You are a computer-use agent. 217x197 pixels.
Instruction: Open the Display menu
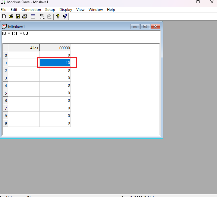(x=66, y=10)
